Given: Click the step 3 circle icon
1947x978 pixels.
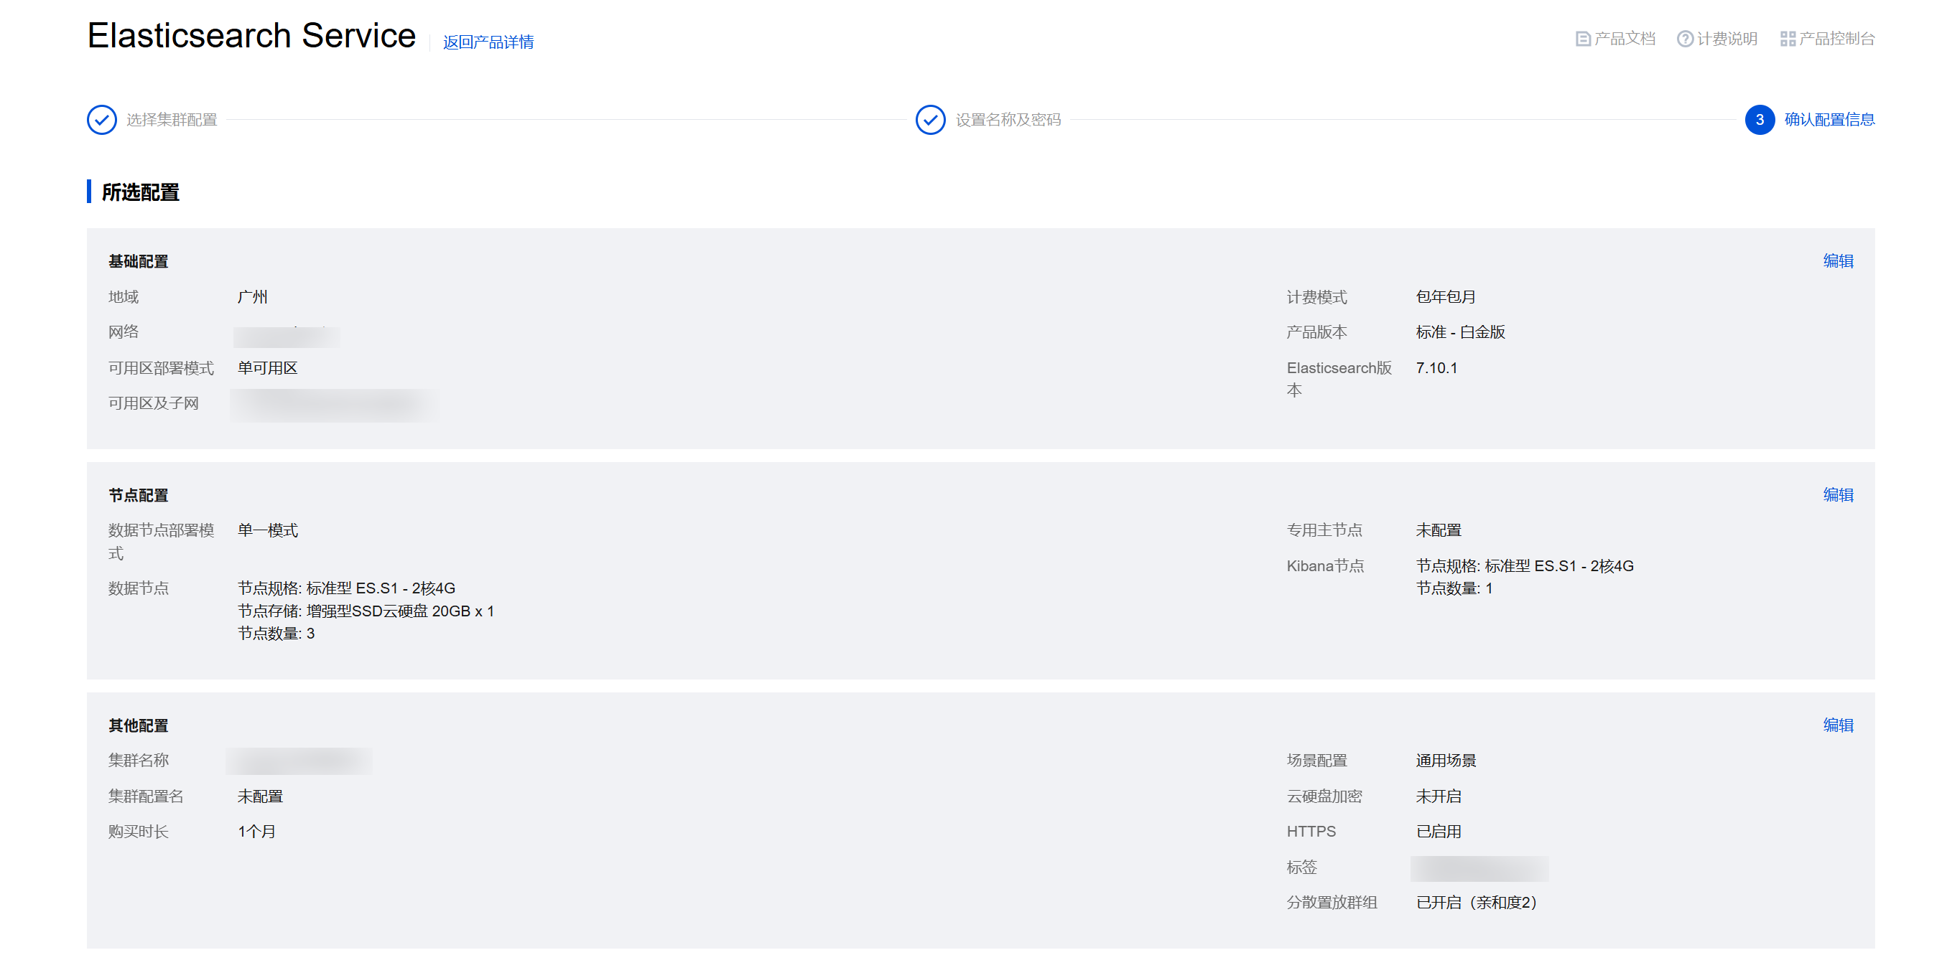Looking at the screenshot, I should pyautogui.click(x=1760, y=119).
